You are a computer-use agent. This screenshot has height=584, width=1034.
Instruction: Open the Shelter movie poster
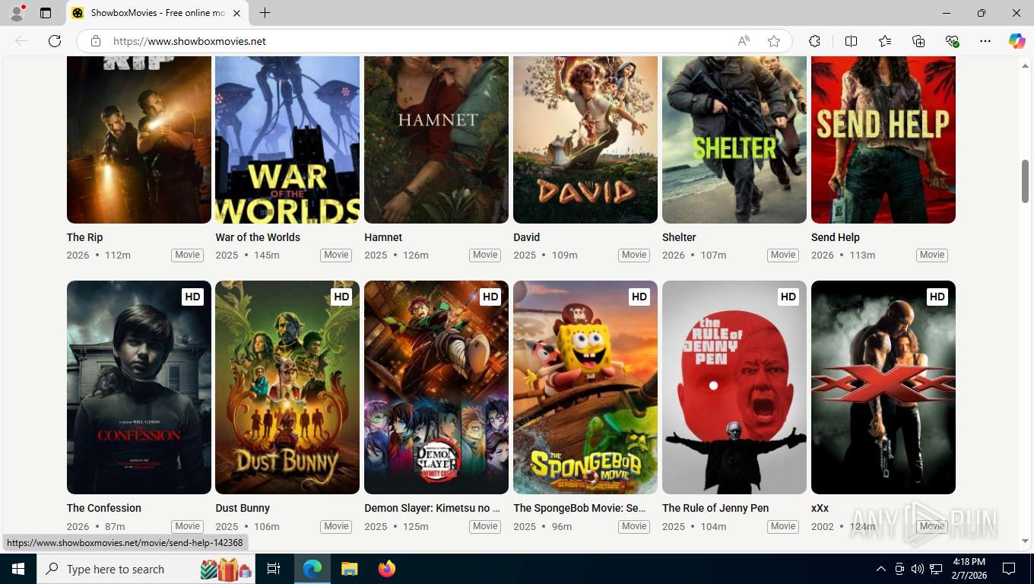pos(734,140)
